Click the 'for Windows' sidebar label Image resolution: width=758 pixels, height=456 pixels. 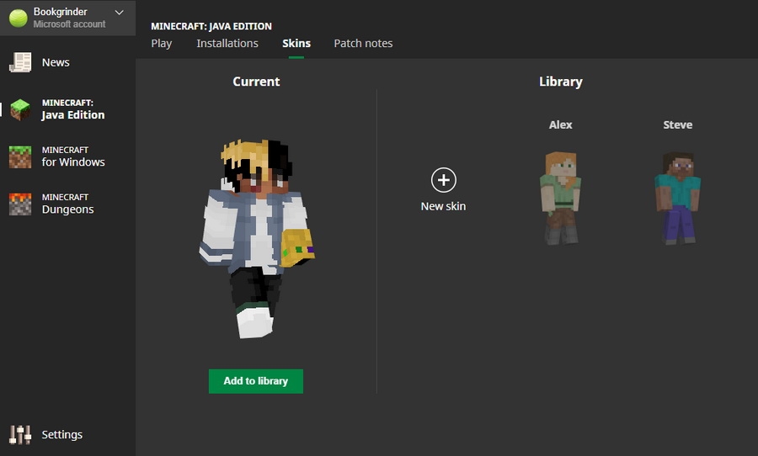click(x=73, y=162)
